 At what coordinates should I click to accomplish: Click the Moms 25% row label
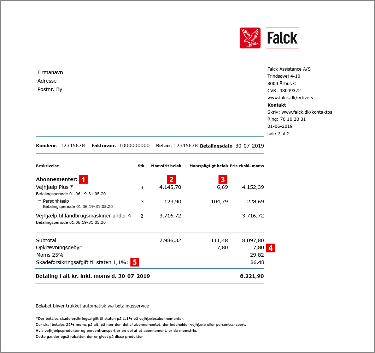point(50,255)
